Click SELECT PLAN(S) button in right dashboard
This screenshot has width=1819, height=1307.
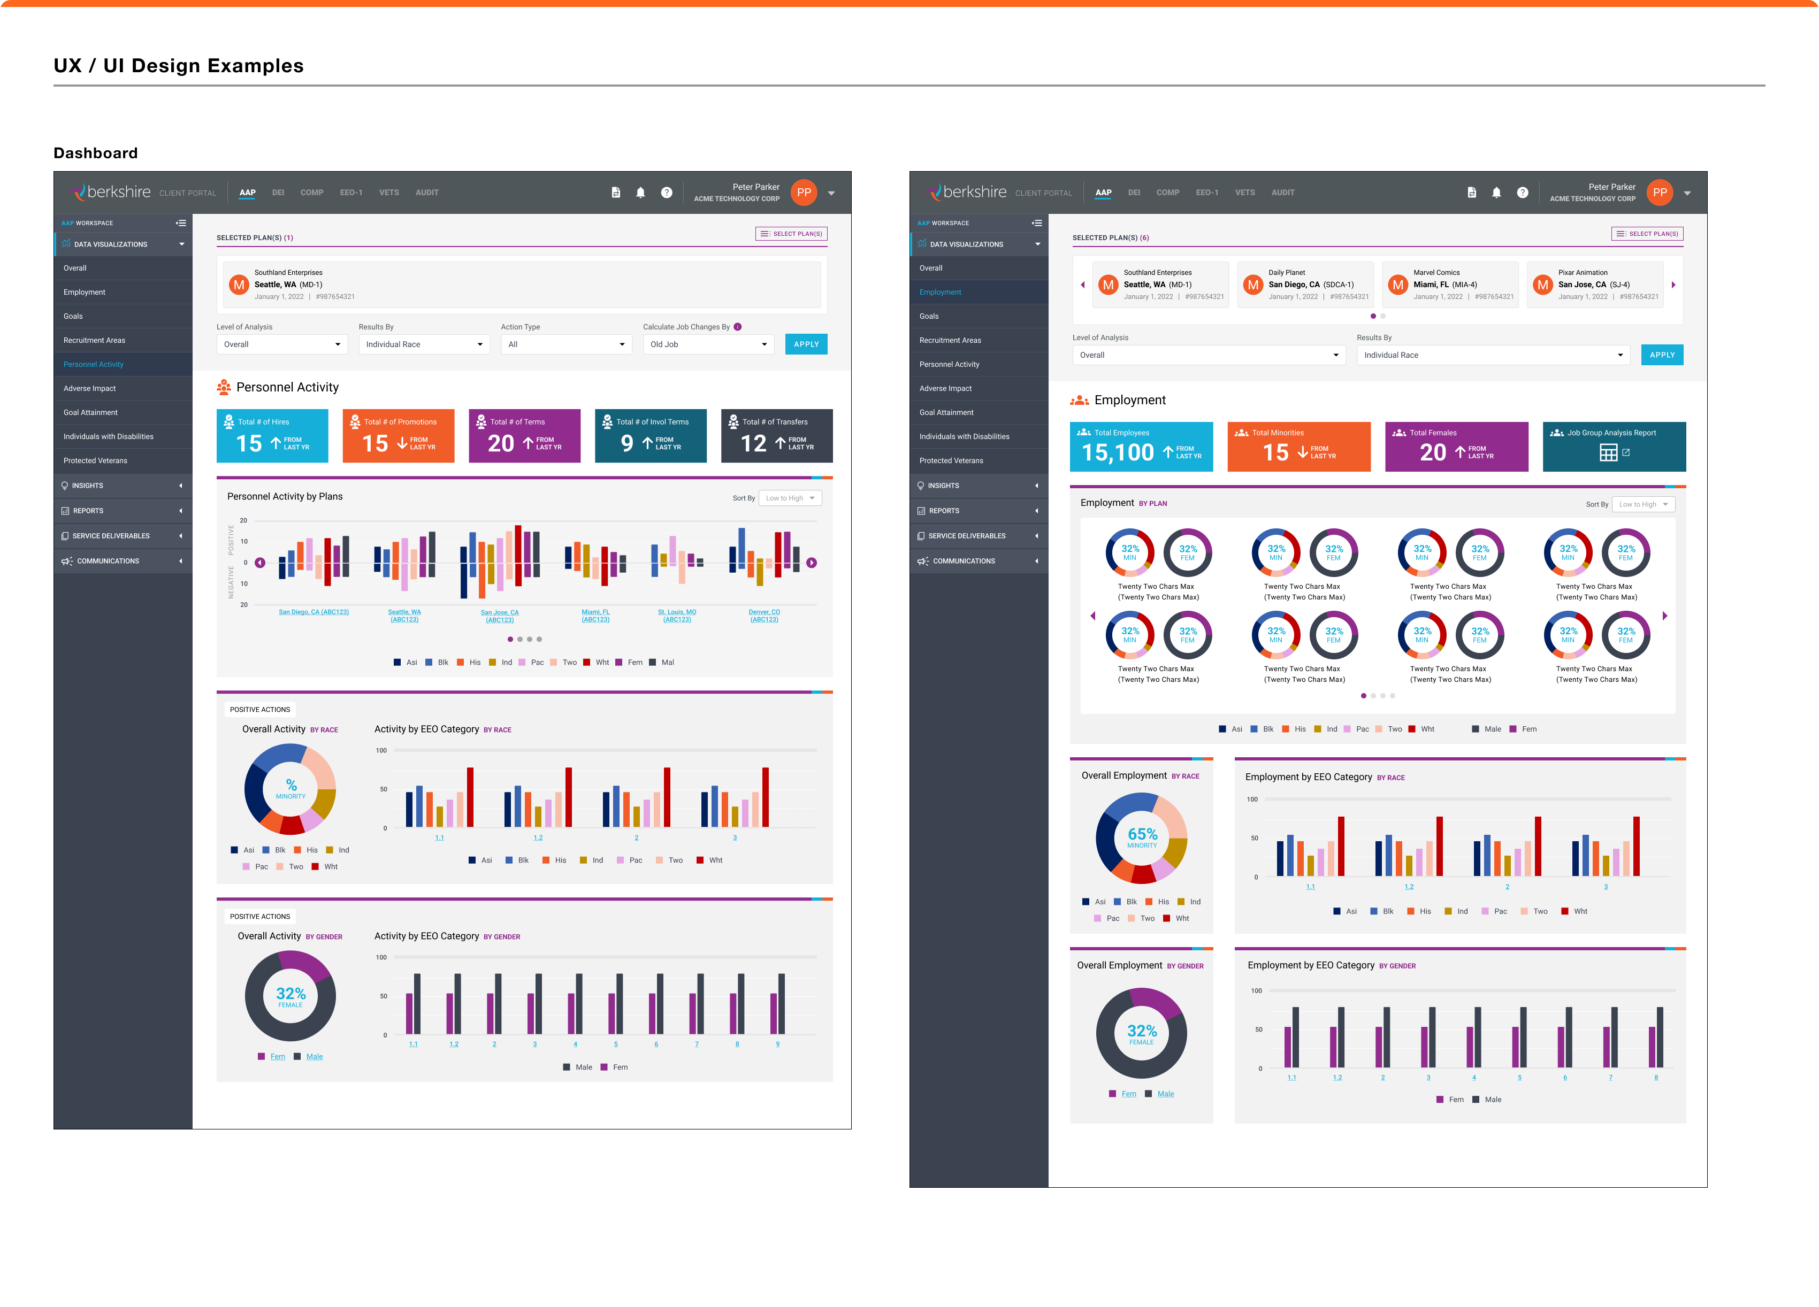click(x=1647, y=234)
